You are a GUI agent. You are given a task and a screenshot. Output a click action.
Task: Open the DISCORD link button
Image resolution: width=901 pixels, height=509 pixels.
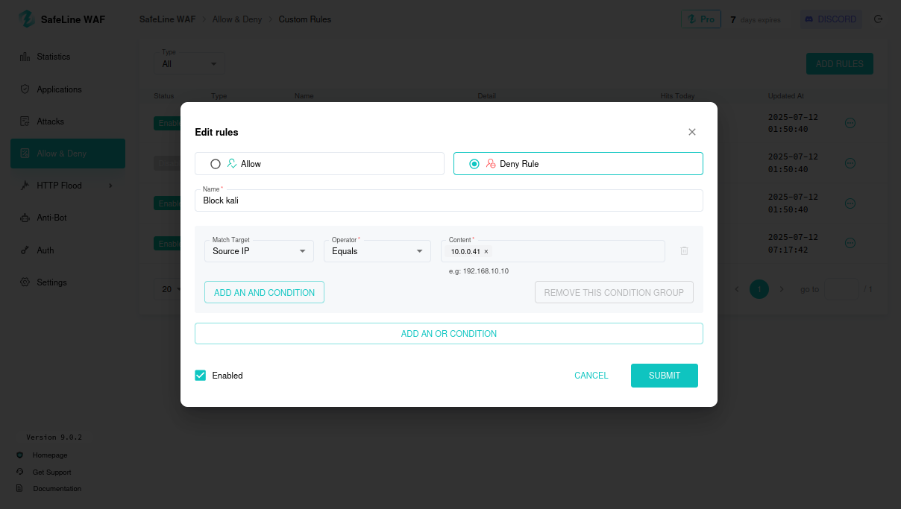pyautogui.click(x=831, y=19)
